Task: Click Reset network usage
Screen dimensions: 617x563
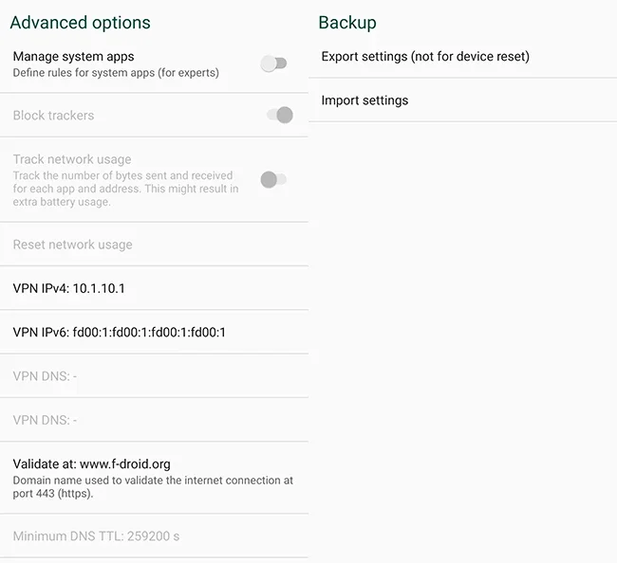Action: coord(72,245)
